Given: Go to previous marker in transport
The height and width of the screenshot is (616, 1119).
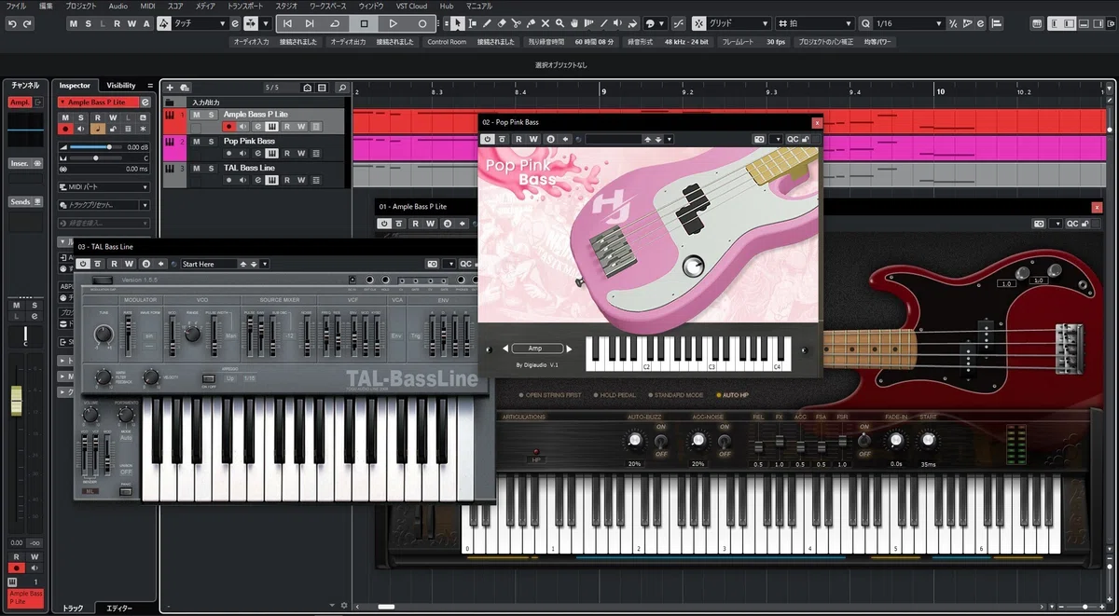Looking at the screenshot, I should (288, 23).
